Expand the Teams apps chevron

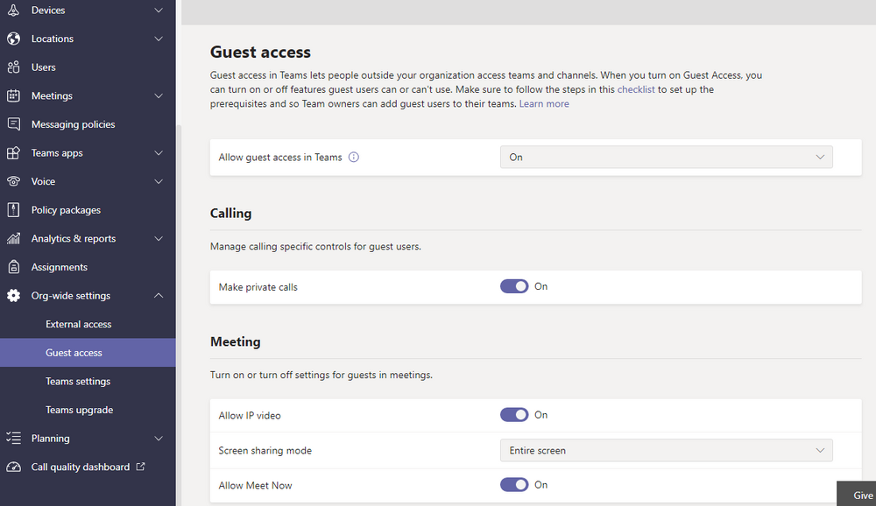(x=159, y=152)
